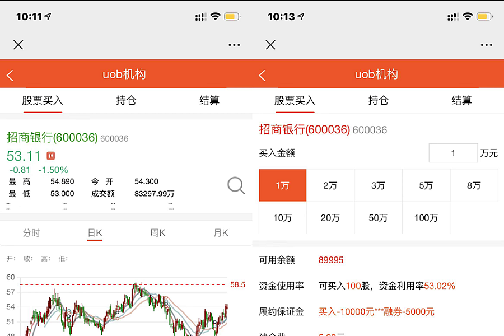Switch to 持仓 tab on left screen

coord(126,100)
